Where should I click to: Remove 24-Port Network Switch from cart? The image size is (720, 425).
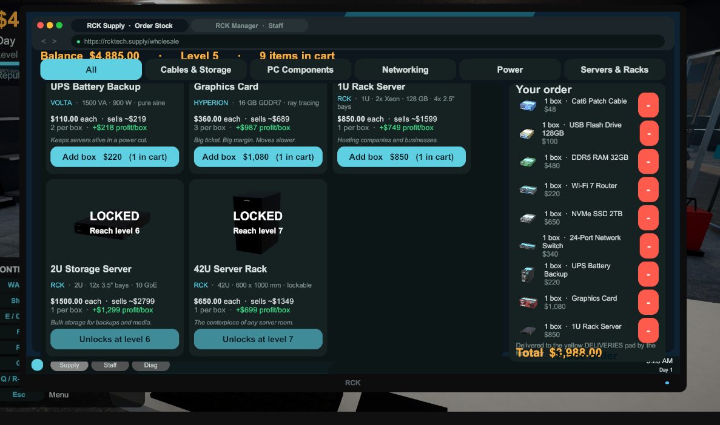[649, 246]
